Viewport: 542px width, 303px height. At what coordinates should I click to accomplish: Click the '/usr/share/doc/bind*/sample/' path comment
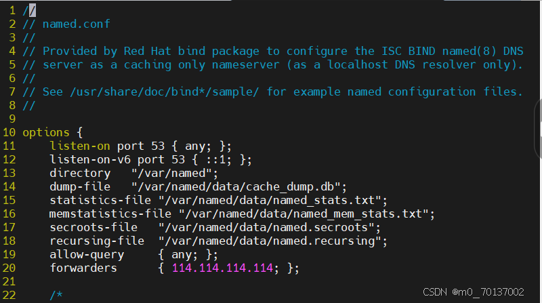(164, 92)
